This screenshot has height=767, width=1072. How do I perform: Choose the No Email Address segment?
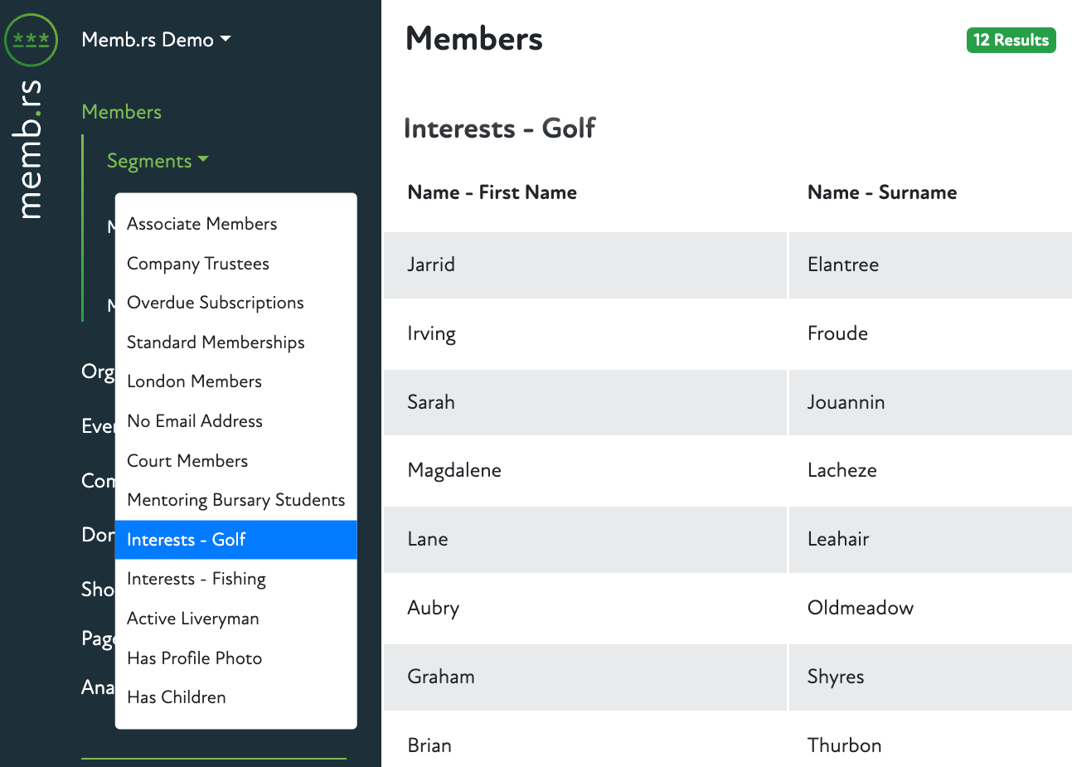coord(194,421)
